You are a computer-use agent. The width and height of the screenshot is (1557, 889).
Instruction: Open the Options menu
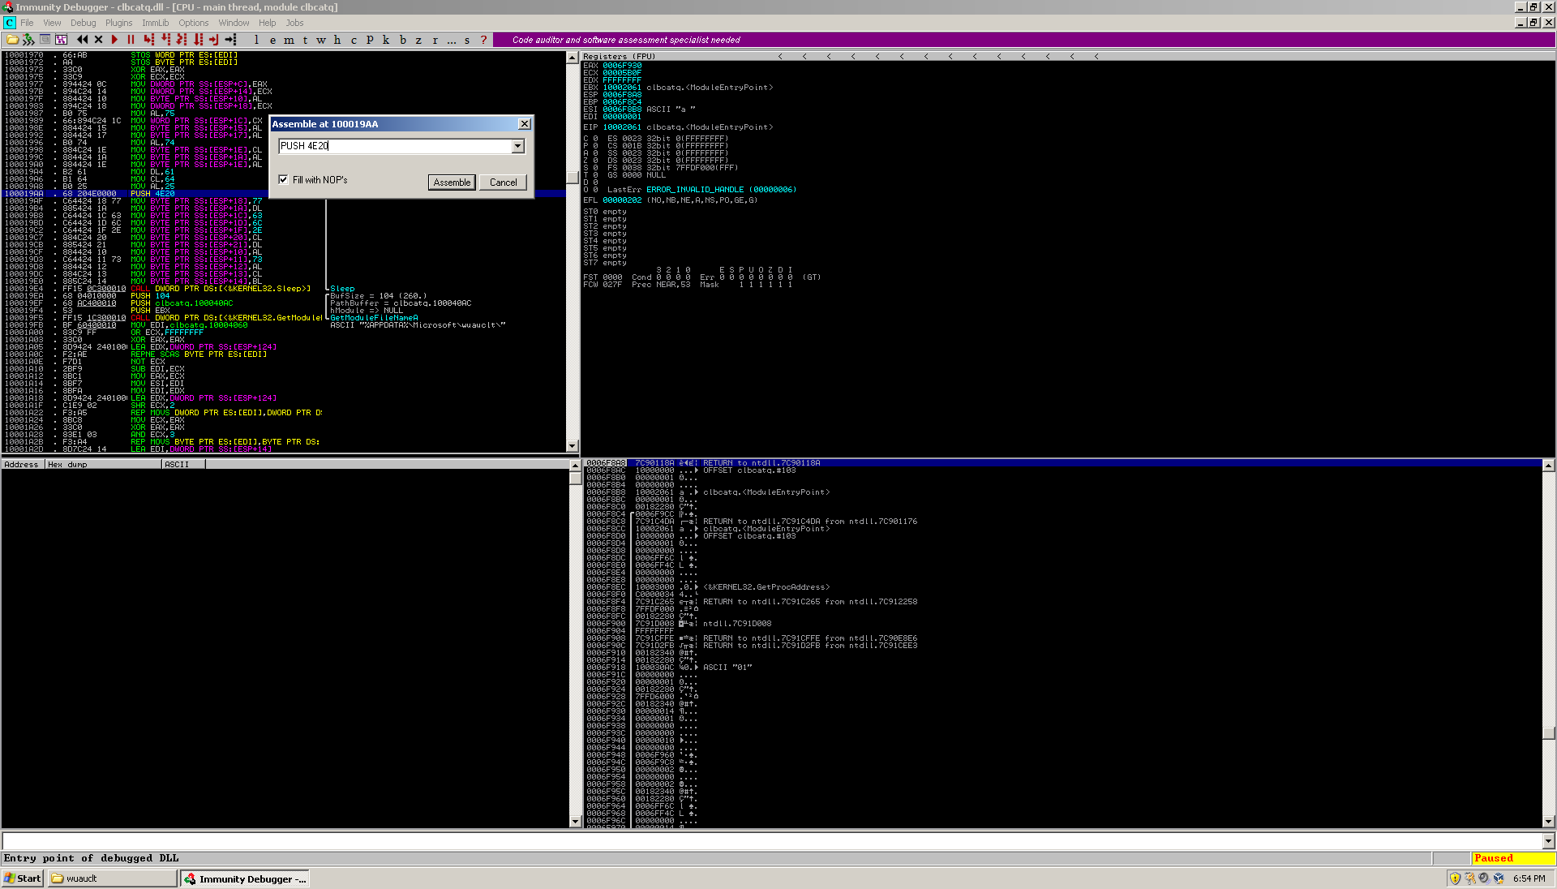[x=193, y=23]
